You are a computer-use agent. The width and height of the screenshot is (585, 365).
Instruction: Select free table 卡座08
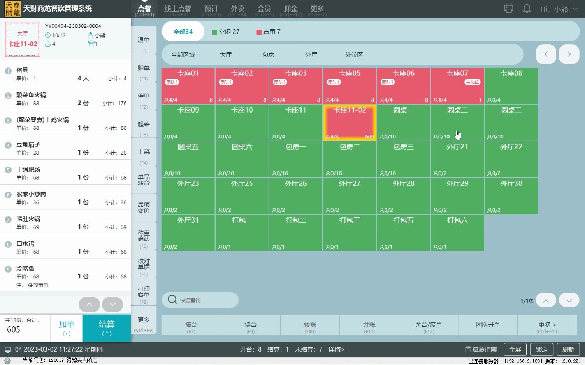(x=511, y=86)
